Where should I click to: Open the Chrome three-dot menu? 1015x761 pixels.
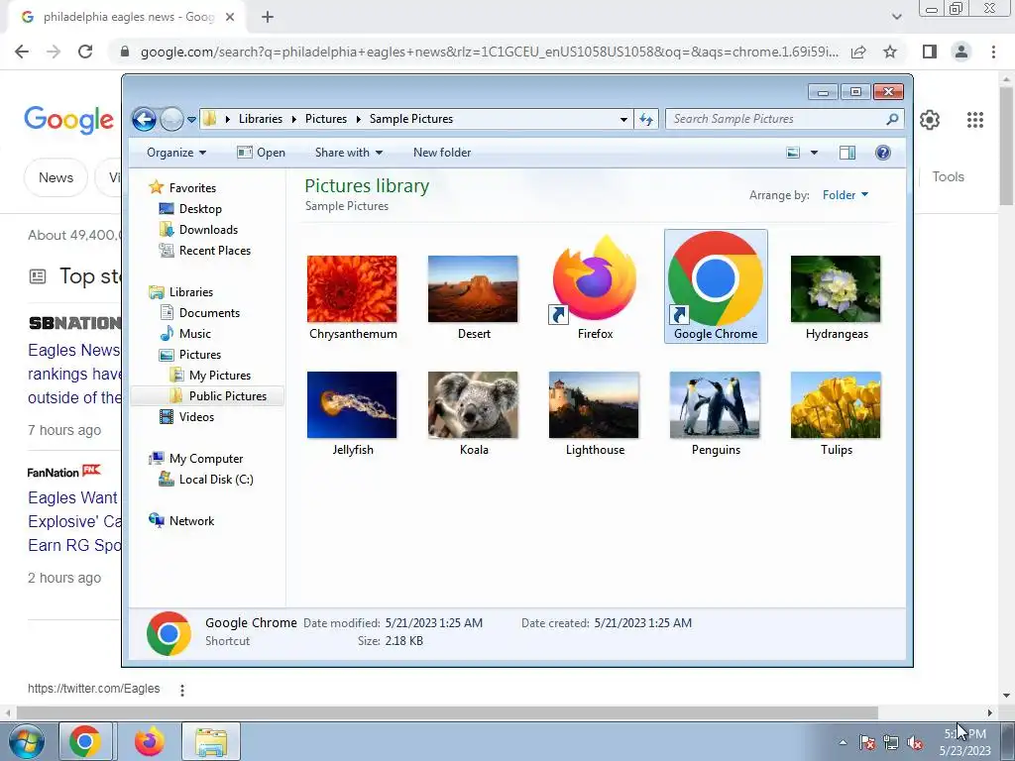pyautogui.click(x=993, y=52)
